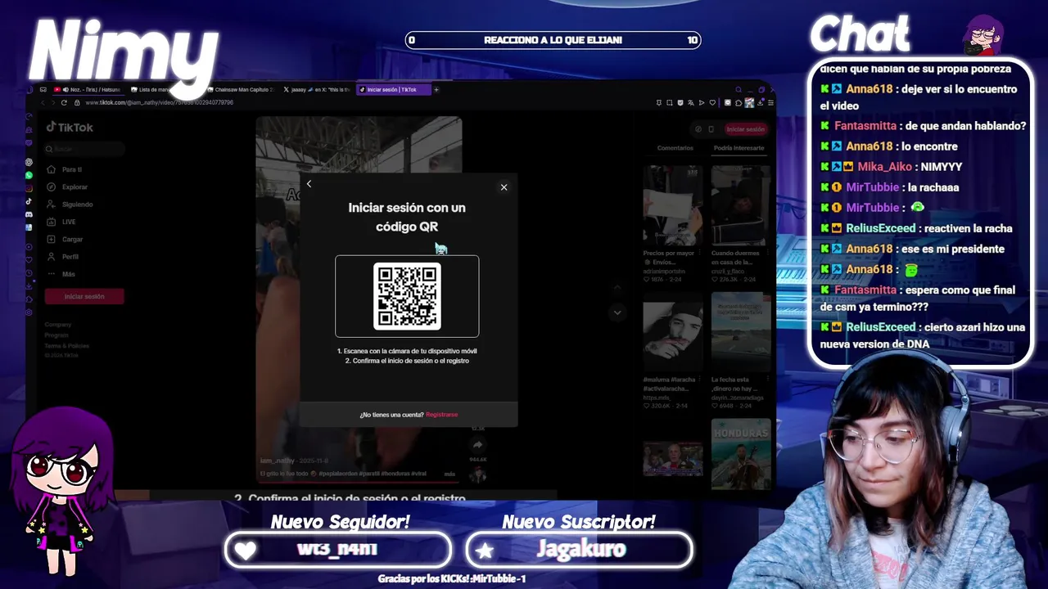
Task: Switch to the Podría interesarte tab
Action: pos(739,148)
